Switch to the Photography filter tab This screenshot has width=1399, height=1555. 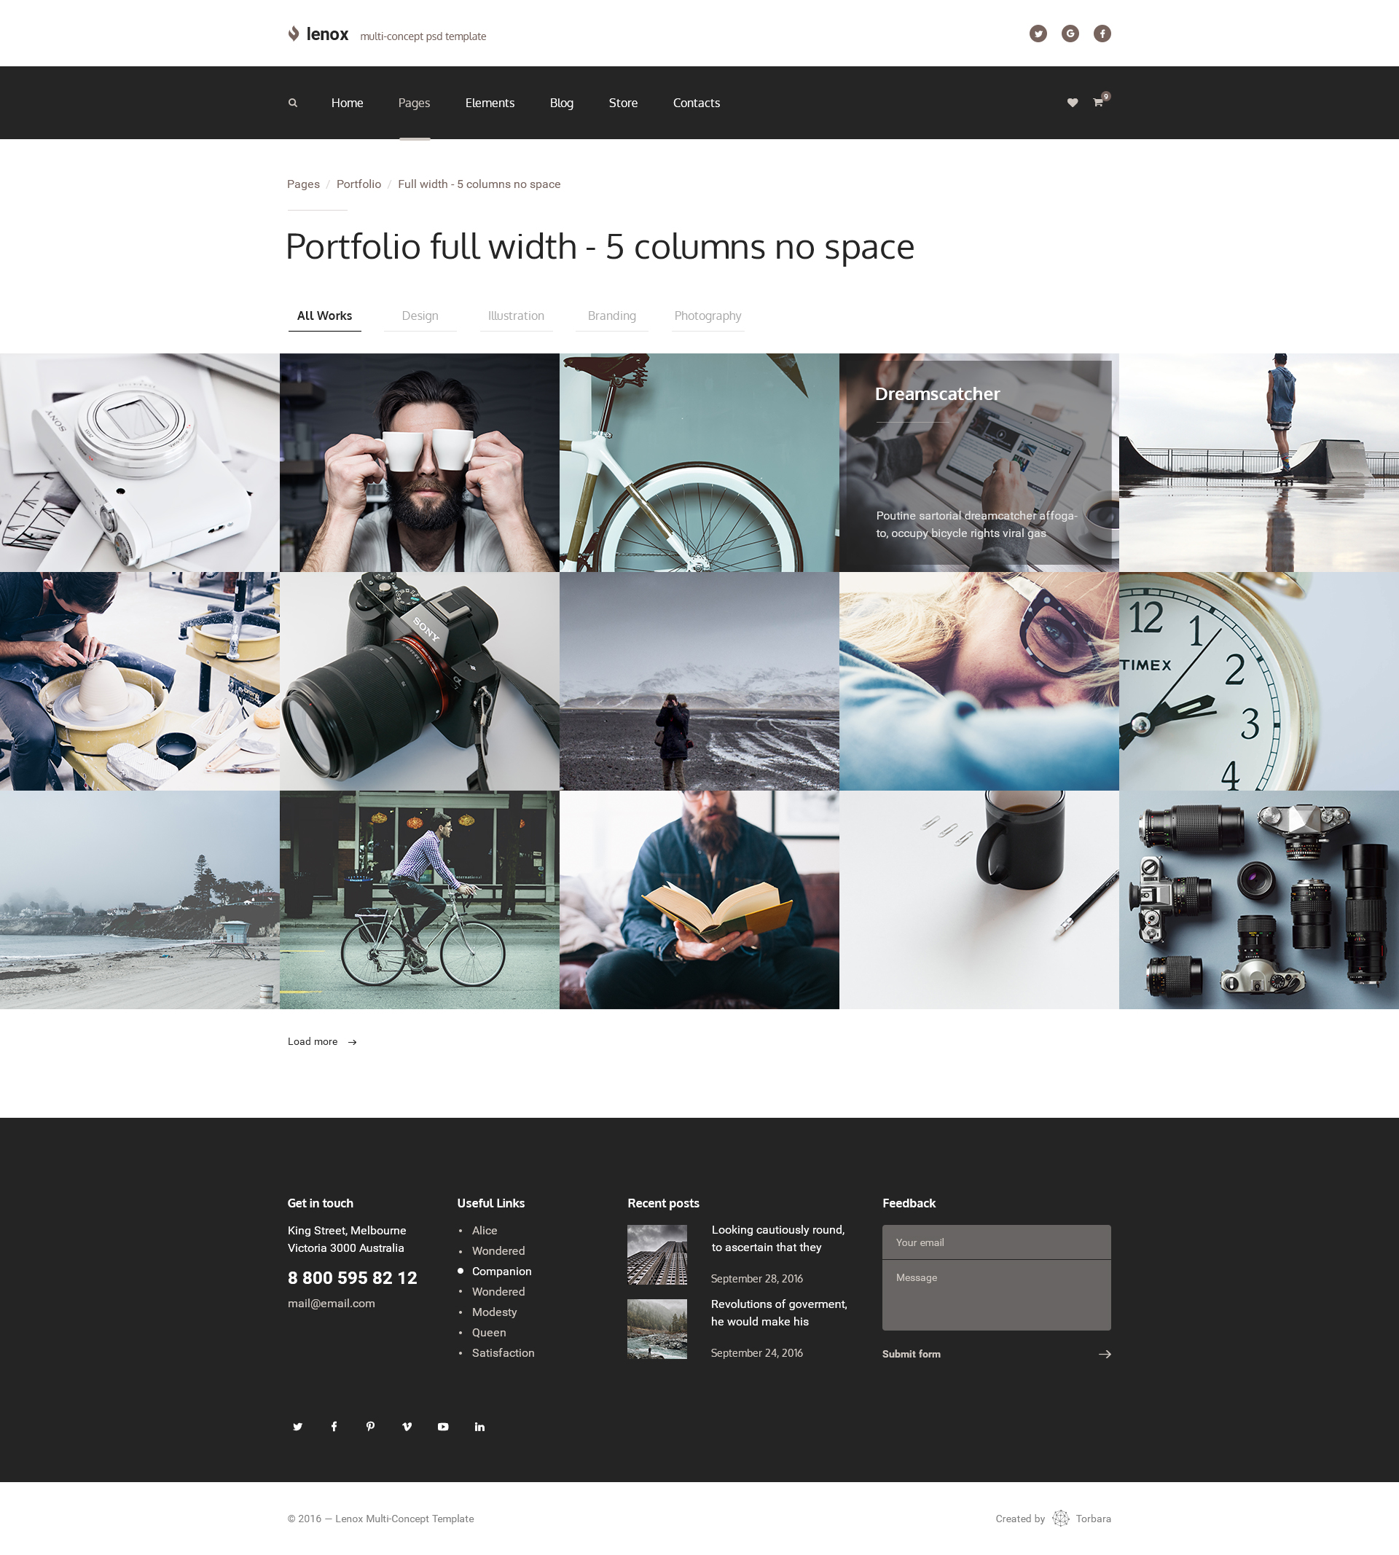(x=708, y=316)
